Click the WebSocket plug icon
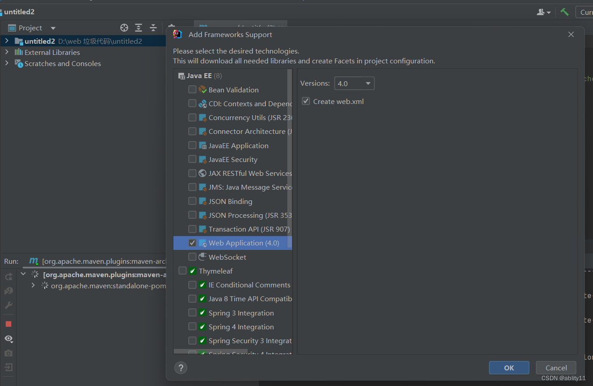 pos(202,257)
